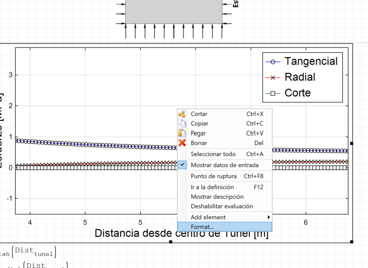
Task: Click the Cortar scissors icon
Action: (x=182, y=114)
